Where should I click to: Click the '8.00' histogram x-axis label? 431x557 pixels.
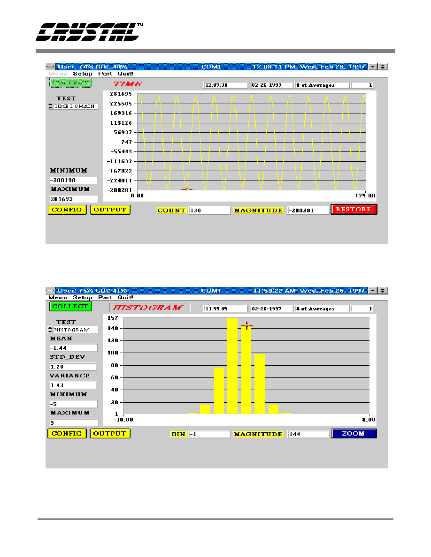(x=369, y=420)
